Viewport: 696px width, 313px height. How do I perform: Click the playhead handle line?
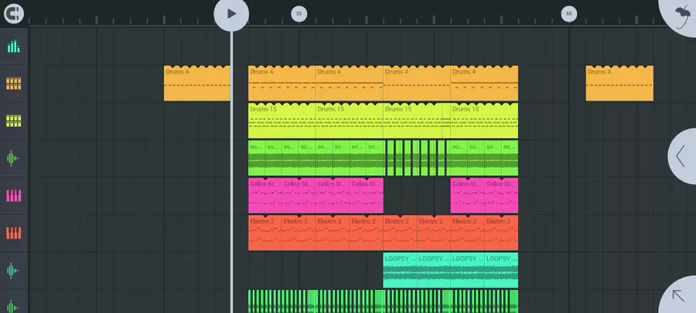click(x=231, y=172)
